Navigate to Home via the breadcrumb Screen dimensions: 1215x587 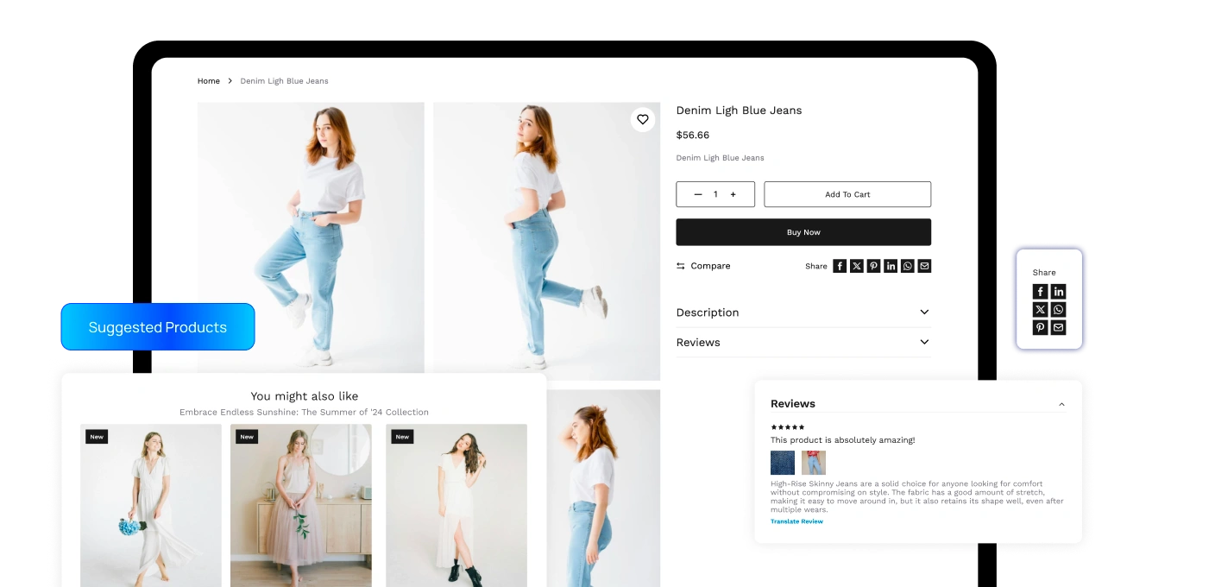tap(208, 80)
